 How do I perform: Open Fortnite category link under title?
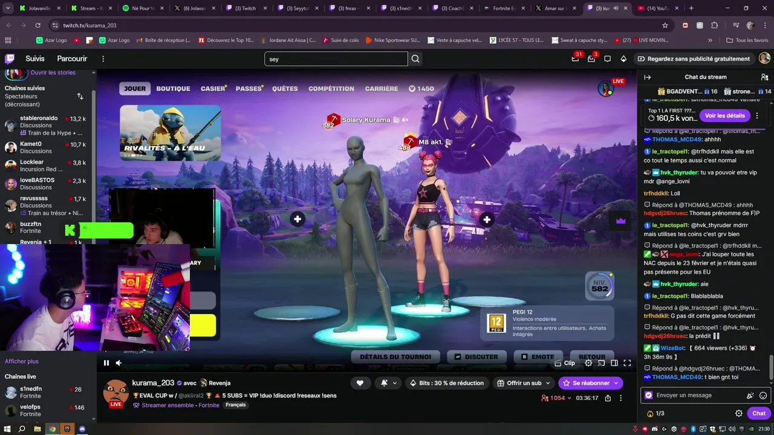(209, 405)
